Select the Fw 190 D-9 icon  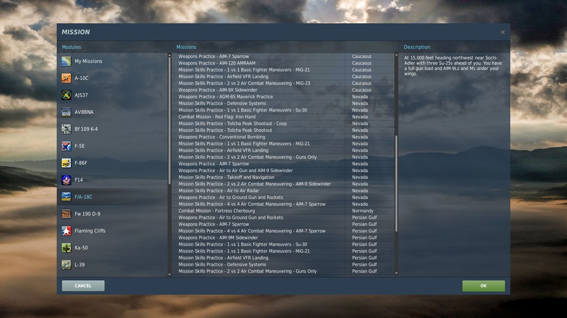click(x=66, y=214)
